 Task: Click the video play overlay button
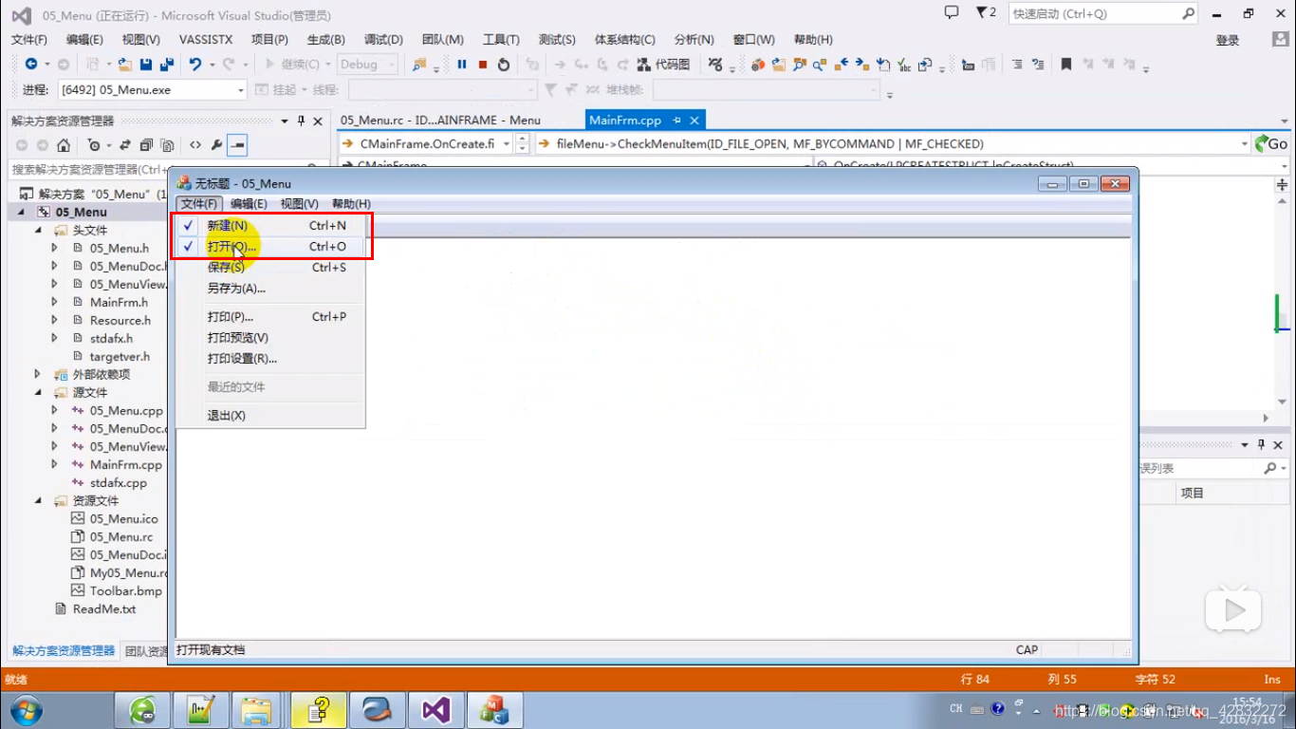pyautogui.click(x=1233, y=610)
